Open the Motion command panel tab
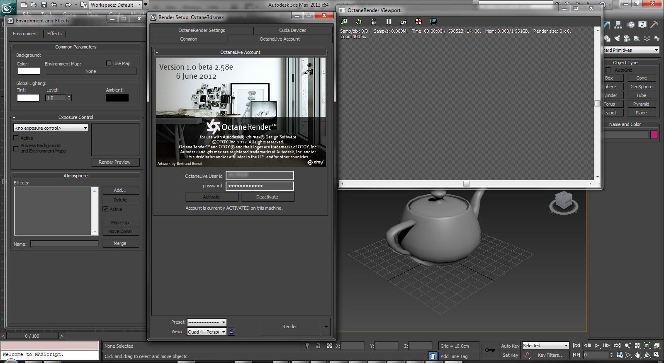 click(x=631, y=25)
